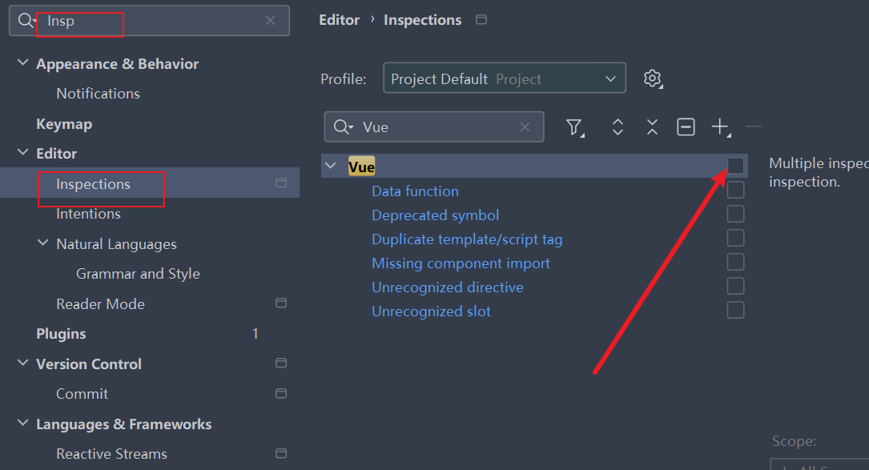
Task: Click the inspection profile settings gear icon
Action: [x=653, y=78]
